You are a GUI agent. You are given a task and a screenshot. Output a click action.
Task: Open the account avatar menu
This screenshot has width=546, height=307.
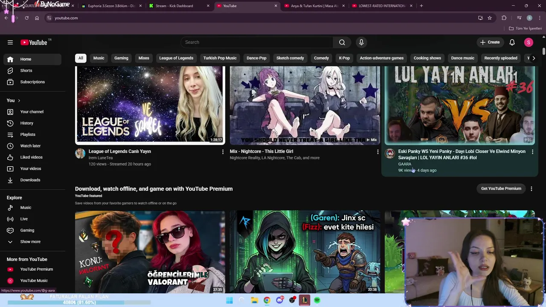pyautogui.click(x=529, y=42)
